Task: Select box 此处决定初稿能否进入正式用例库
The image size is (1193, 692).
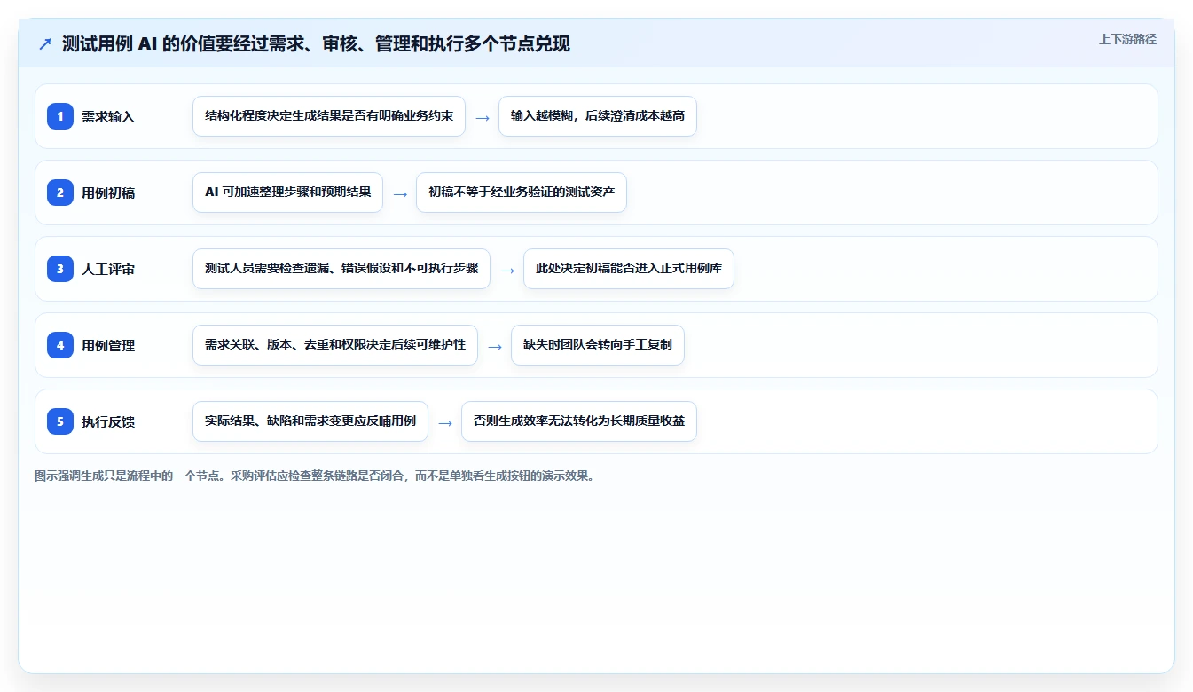Action: [x=629, y=269]
